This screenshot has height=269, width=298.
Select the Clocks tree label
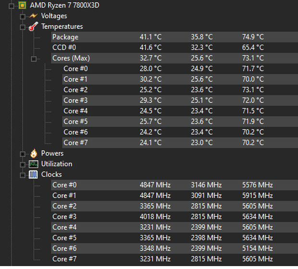point(51,174)
